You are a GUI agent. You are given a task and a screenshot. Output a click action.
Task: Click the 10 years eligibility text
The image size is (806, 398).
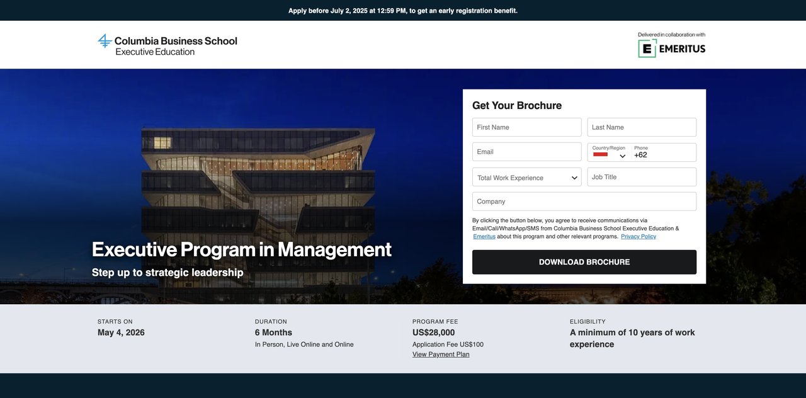(632, 338)
